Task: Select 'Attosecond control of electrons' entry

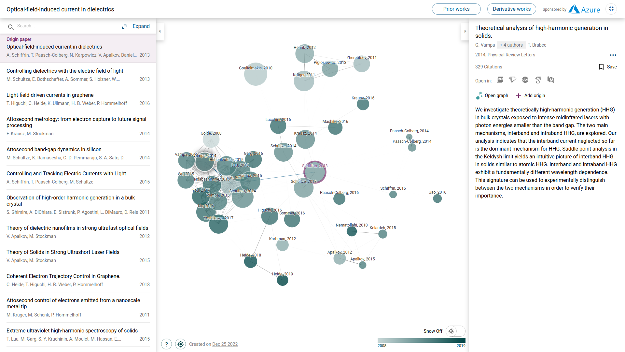Action: pos(78,307)
